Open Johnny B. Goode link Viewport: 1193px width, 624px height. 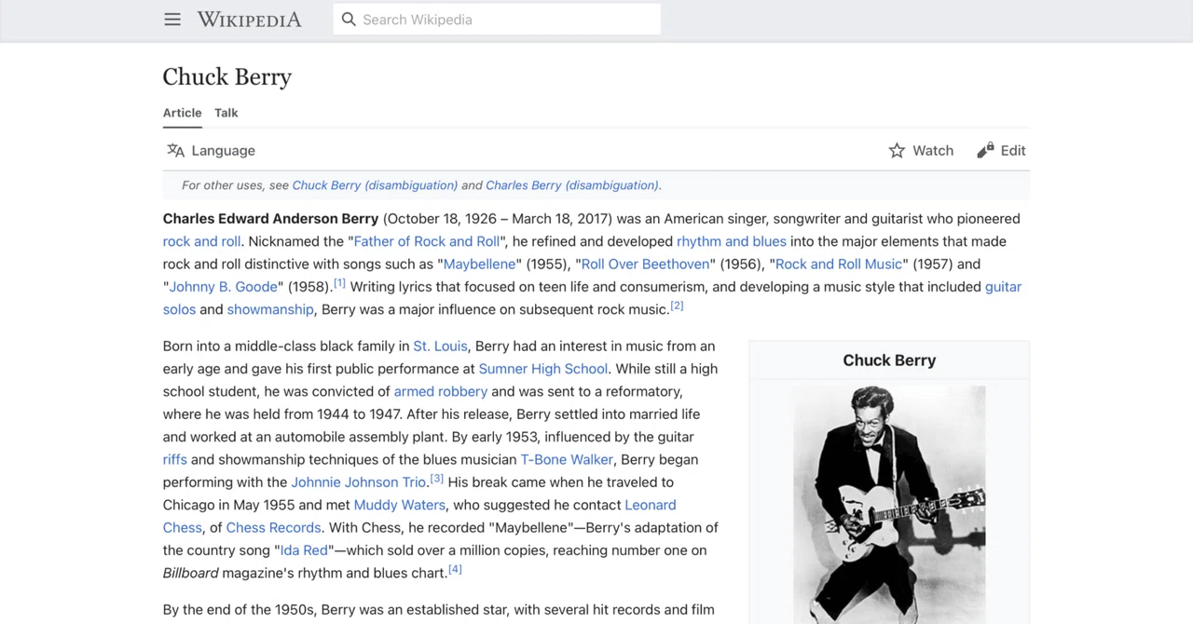coord(223,287)
